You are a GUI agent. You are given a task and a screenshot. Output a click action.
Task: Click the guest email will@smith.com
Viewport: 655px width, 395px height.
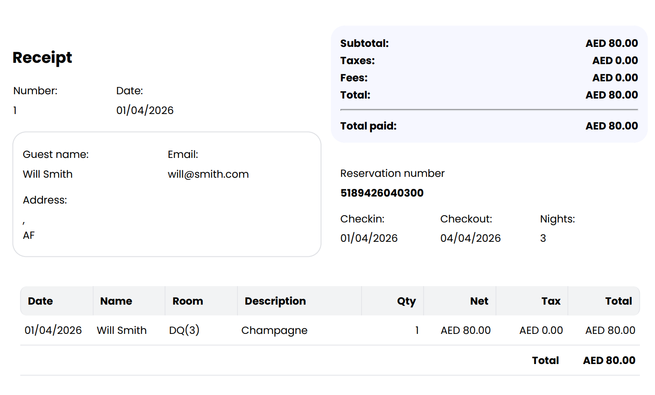(x=208, y=174)
